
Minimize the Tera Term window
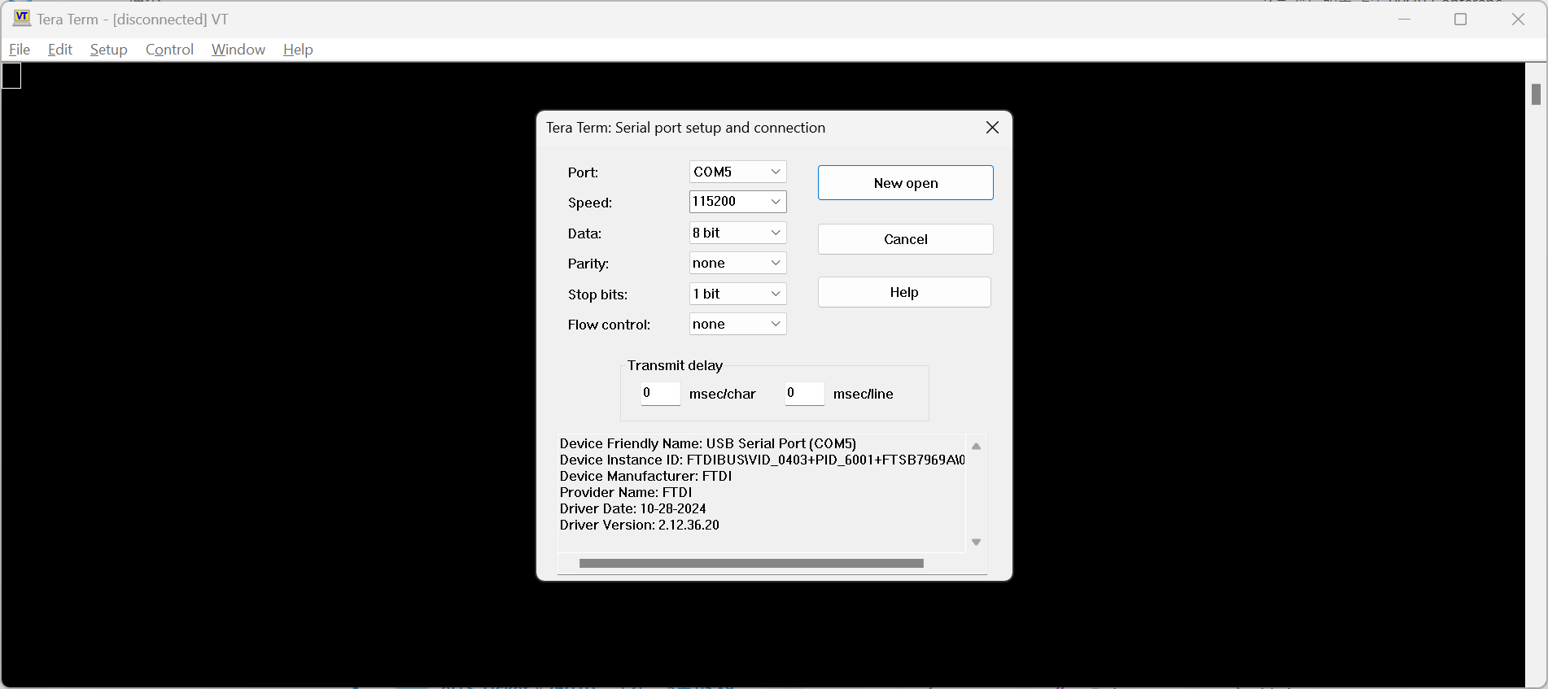(1404, 19)
